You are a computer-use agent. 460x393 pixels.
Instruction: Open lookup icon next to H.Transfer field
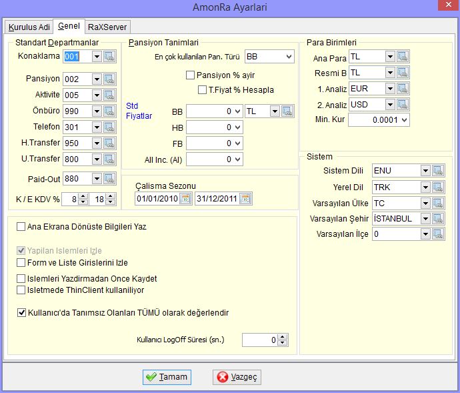tap(109, 143)
